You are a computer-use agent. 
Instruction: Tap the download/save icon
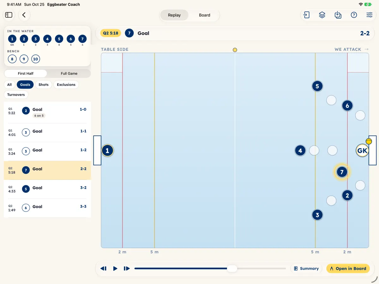tap(338, 15)
